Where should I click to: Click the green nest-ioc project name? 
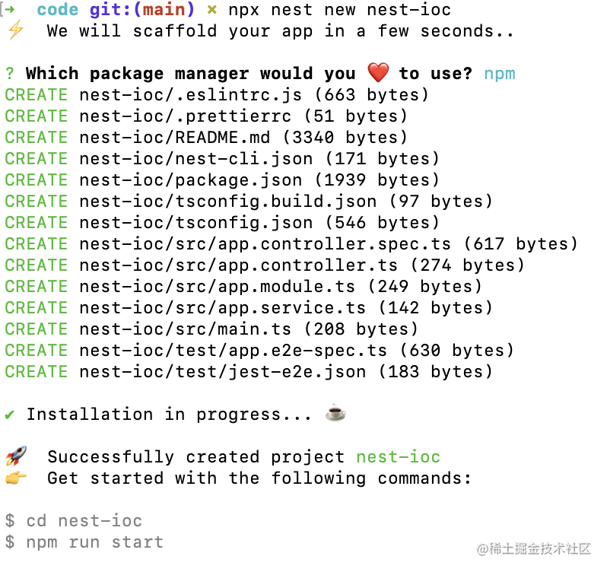398,457
